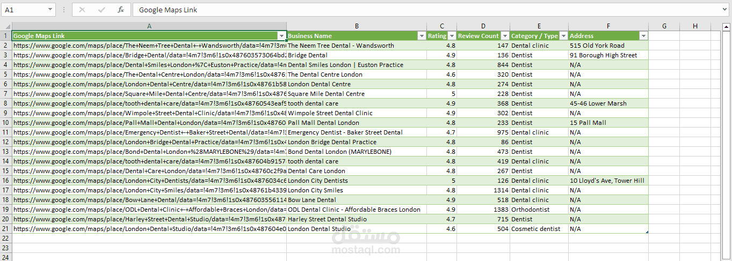Select row 5 header
Image resolution: width=732 pixels, height=261 pixels.
point(6,74)
